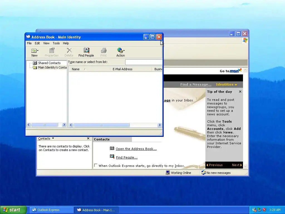
Task: Click the Windows flag logo in Outlook Express
Action: pyautogui.click(x=245, y=40)
